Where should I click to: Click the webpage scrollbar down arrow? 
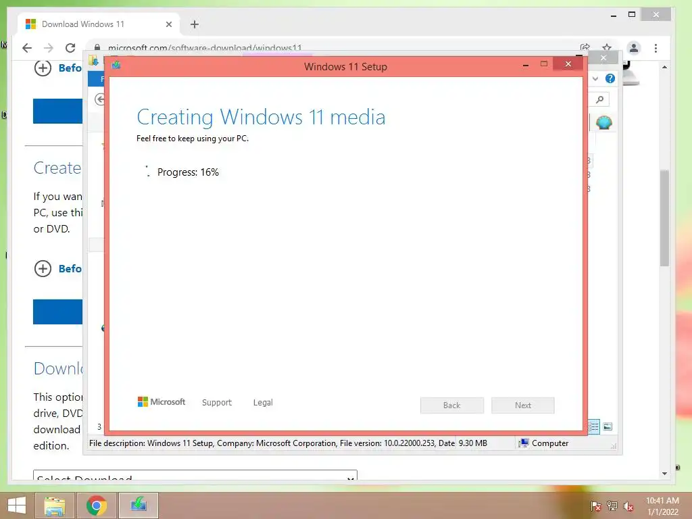tap(665, 474)
